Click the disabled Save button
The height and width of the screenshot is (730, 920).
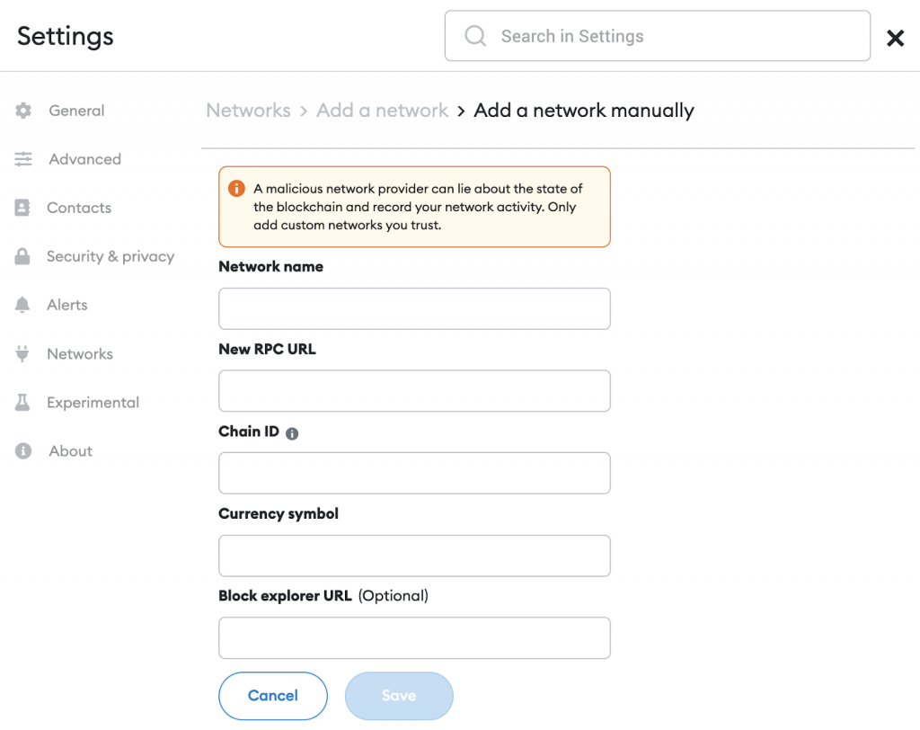[x=399, y=696]
